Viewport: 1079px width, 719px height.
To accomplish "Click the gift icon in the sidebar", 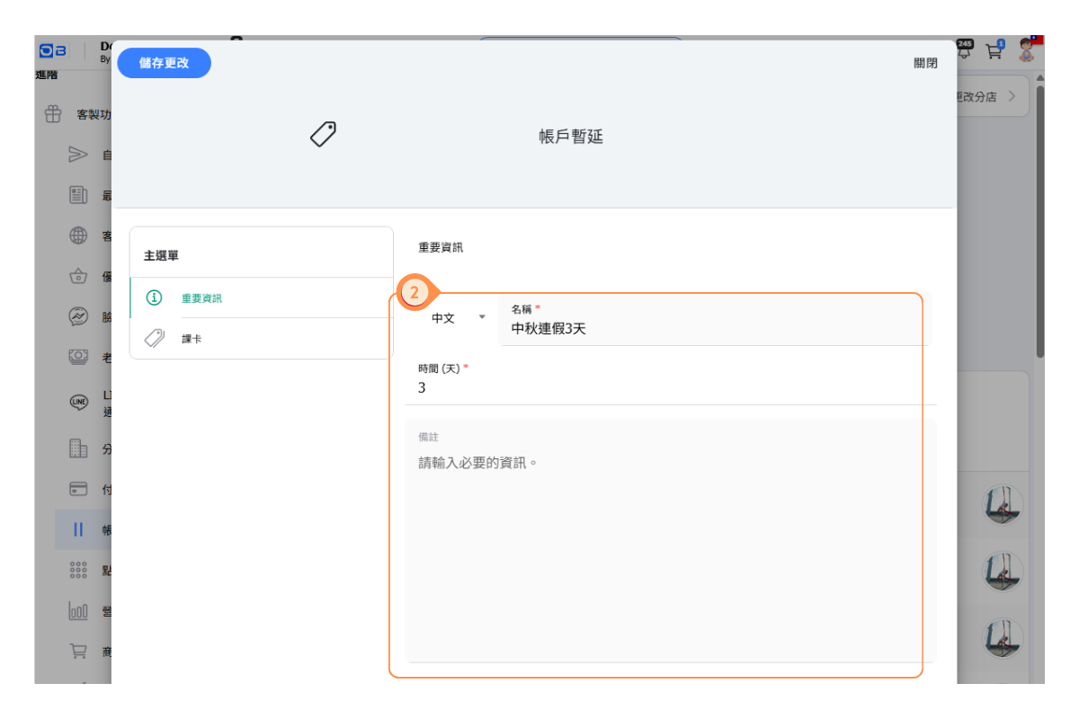I will tap(53, 114).
